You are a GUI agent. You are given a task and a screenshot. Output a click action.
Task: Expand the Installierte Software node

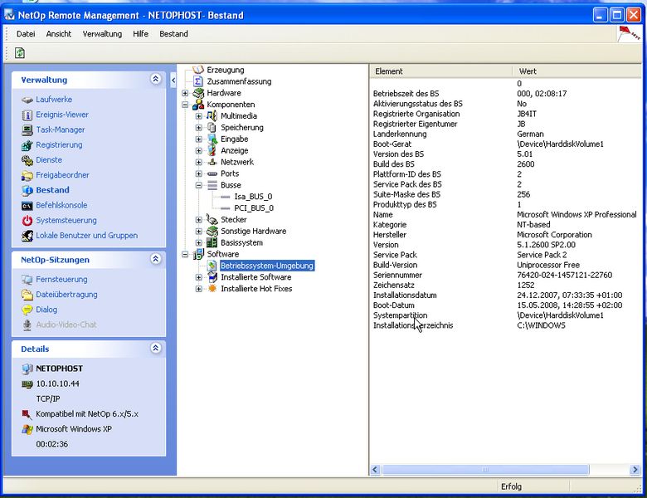[198, 277]
